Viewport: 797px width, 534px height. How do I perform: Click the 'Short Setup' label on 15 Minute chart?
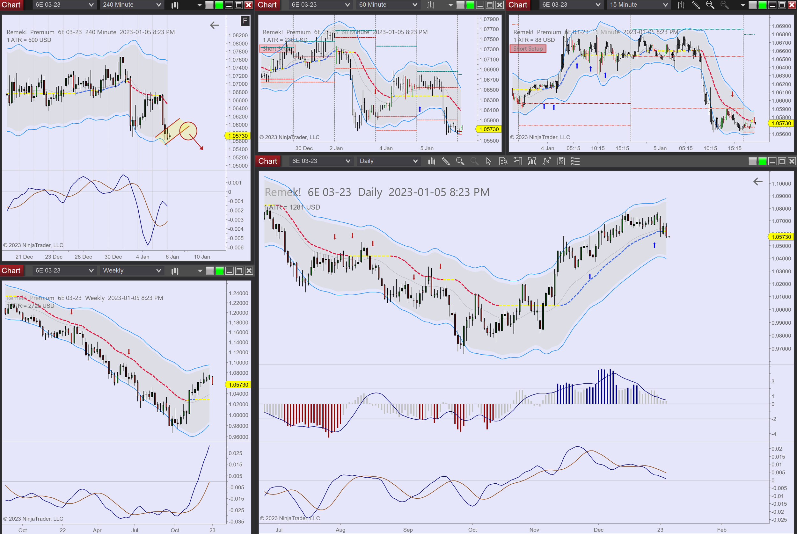528,49
